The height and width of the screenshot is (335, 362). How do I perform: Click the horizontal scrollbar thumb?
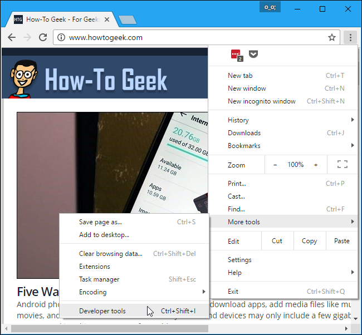[110, 328]
